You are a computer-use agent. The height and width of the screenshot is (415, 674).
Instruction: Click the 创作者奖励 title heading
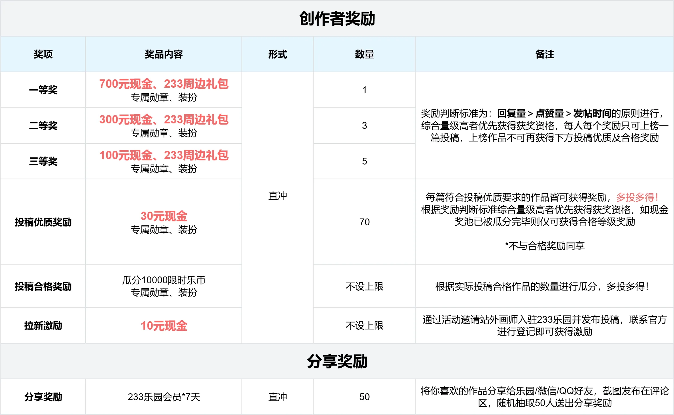[337, 19]
